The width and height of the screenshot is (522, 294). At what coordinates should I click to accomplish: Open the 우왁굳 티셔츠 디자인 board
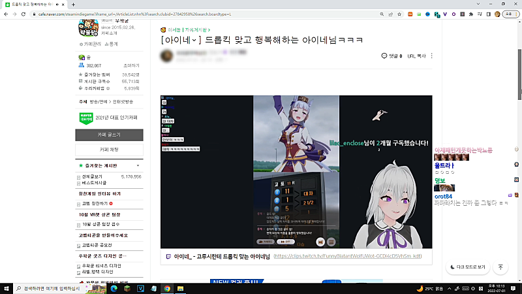[102, 266]
